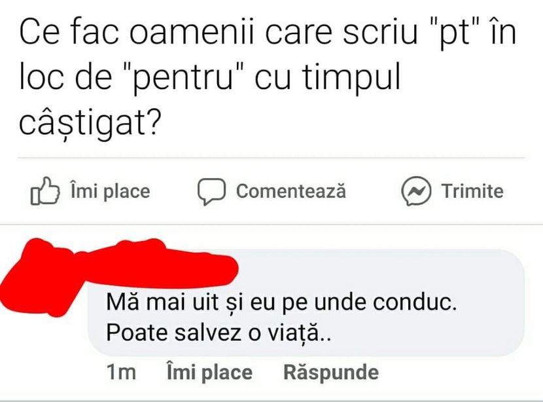Like the post via 'Îmi place' label

point(110,191)
